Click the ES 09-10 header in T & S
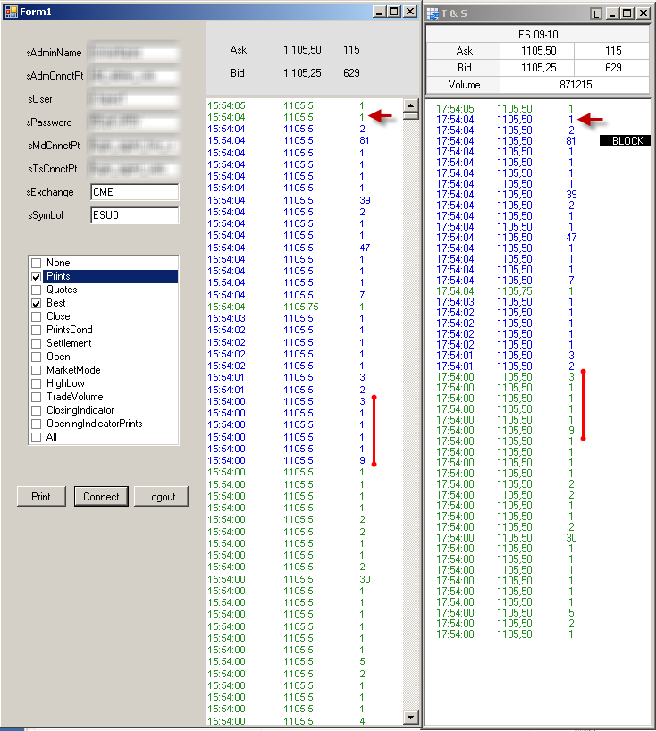This screenshot has width=656, height=731. pos(537,35)
